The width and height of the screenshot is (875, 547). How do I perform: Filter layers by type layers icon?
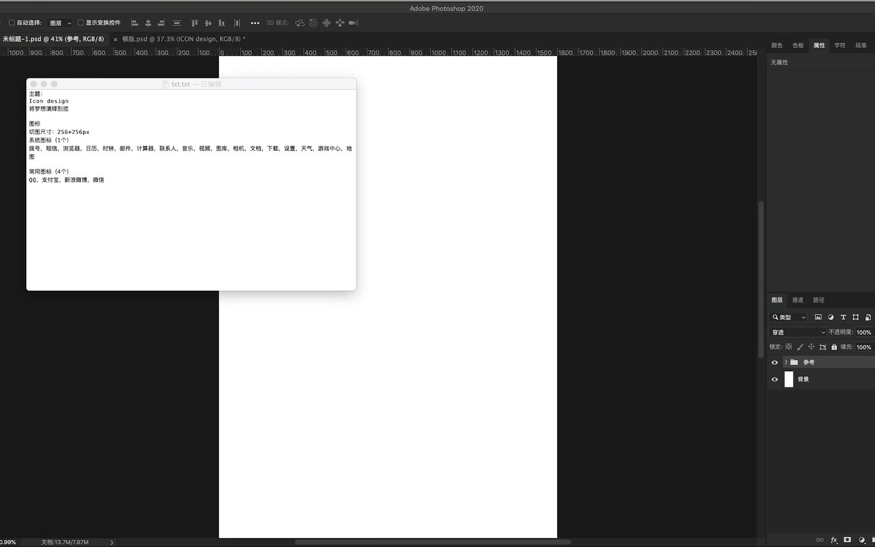click(843, 317)
